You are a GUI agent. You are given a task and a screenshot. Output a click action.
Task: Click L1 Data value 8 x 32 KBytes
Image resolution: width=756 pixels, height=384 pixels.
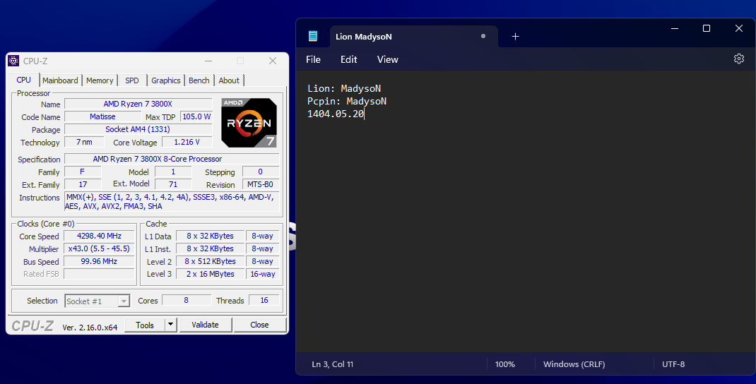pos(210,236)
